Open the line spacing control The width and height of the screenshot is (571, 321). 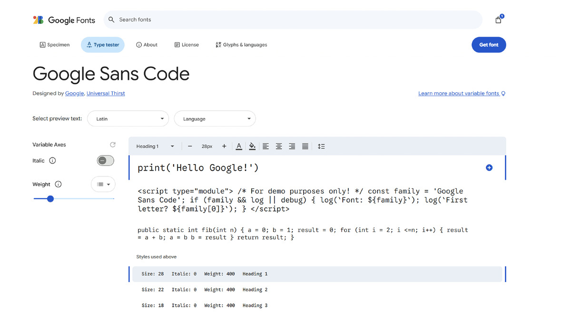(321, 146)
